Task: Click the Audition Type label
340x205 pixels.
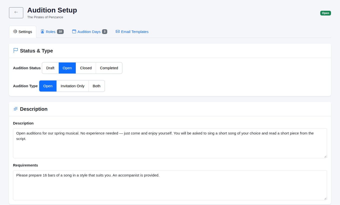Action: click(25, 86)
